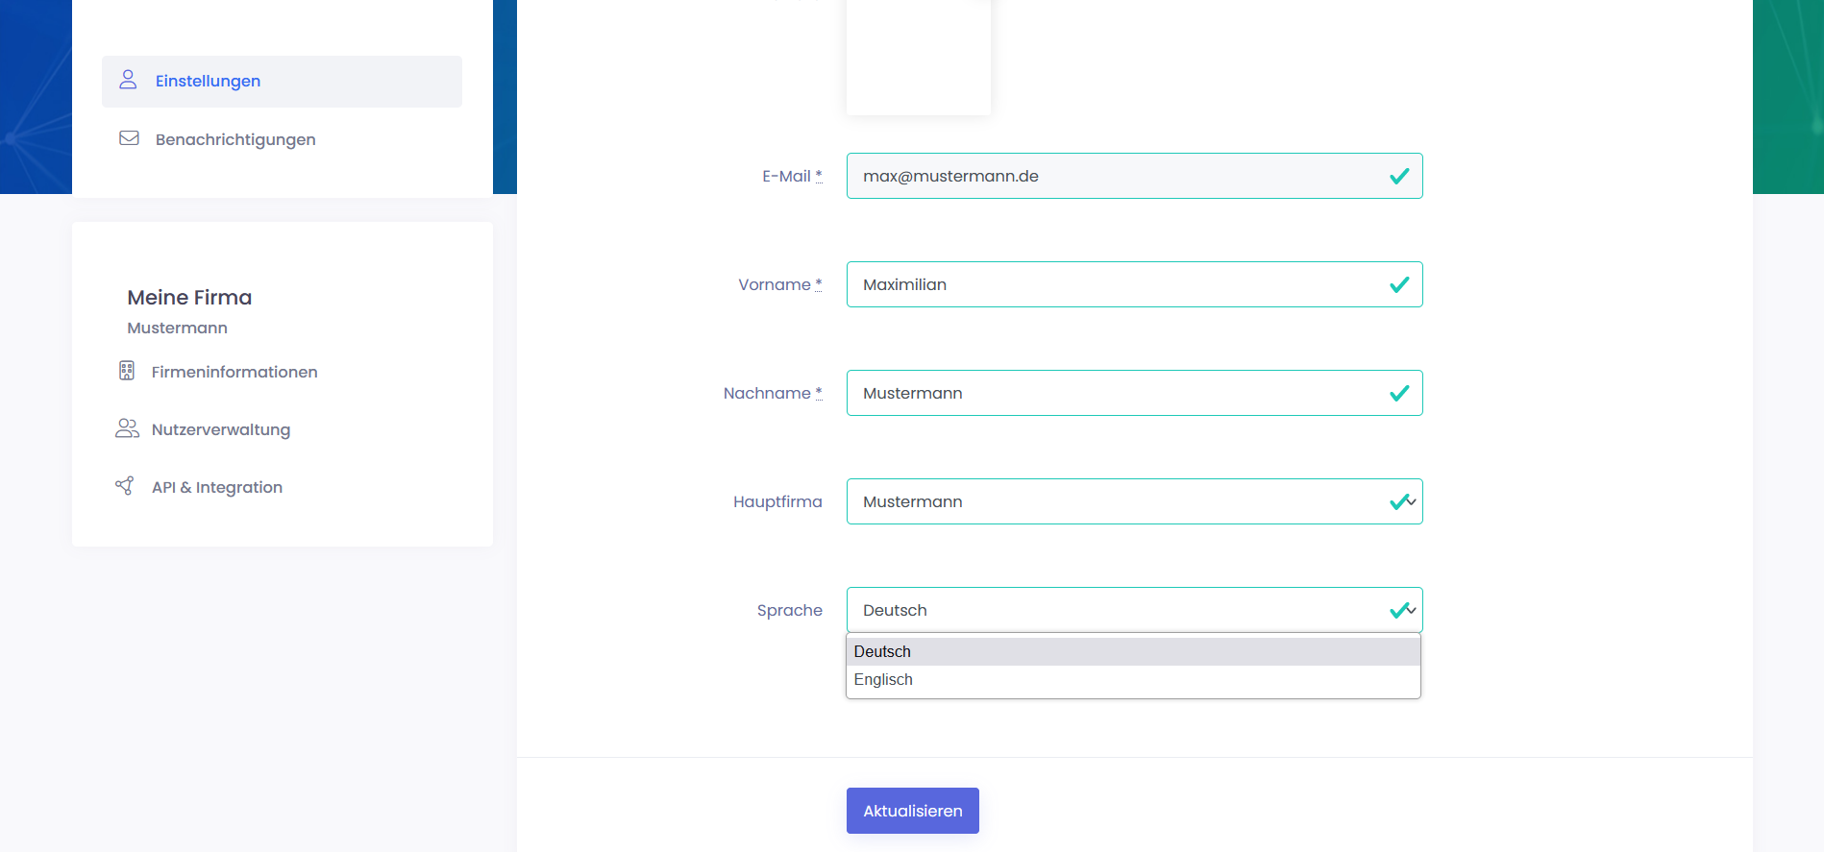
Task: Go to Benachrichtigungen in the sidebar
Action: click(x=235, y=139)
